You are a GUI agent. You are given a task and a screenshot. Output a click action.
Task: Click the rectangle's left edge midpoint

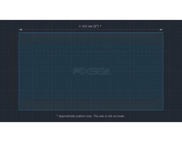coord(19,71)
